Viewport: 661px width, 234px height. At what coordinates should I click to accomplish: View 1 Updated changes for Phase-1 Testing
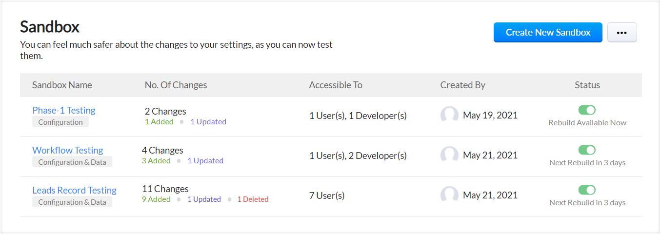click(208, 122)
